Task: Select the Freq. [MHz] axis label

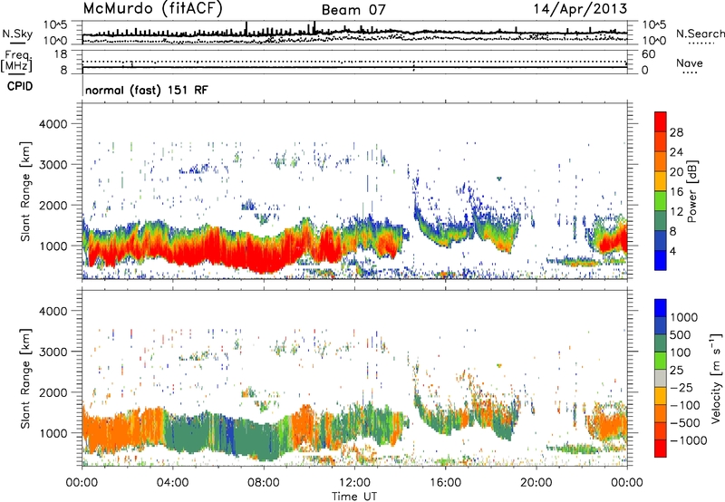Action: pos(16,62)
